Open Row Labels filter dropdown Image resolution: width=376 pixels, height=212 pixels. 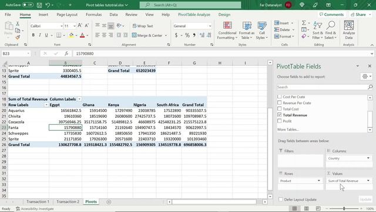tap(46, 105)
